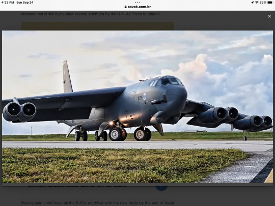Tap the blue circular ad button below photo

[x=161, y=188]
